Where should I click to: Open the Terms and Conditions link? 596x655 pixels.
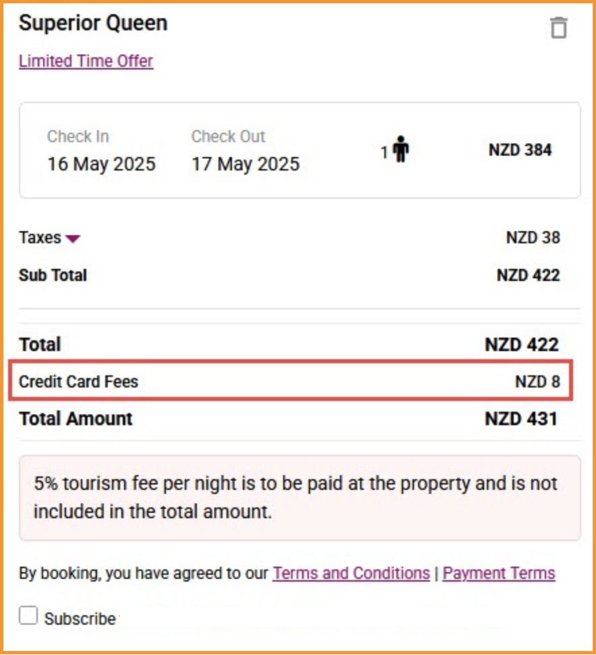click(351, 573)
